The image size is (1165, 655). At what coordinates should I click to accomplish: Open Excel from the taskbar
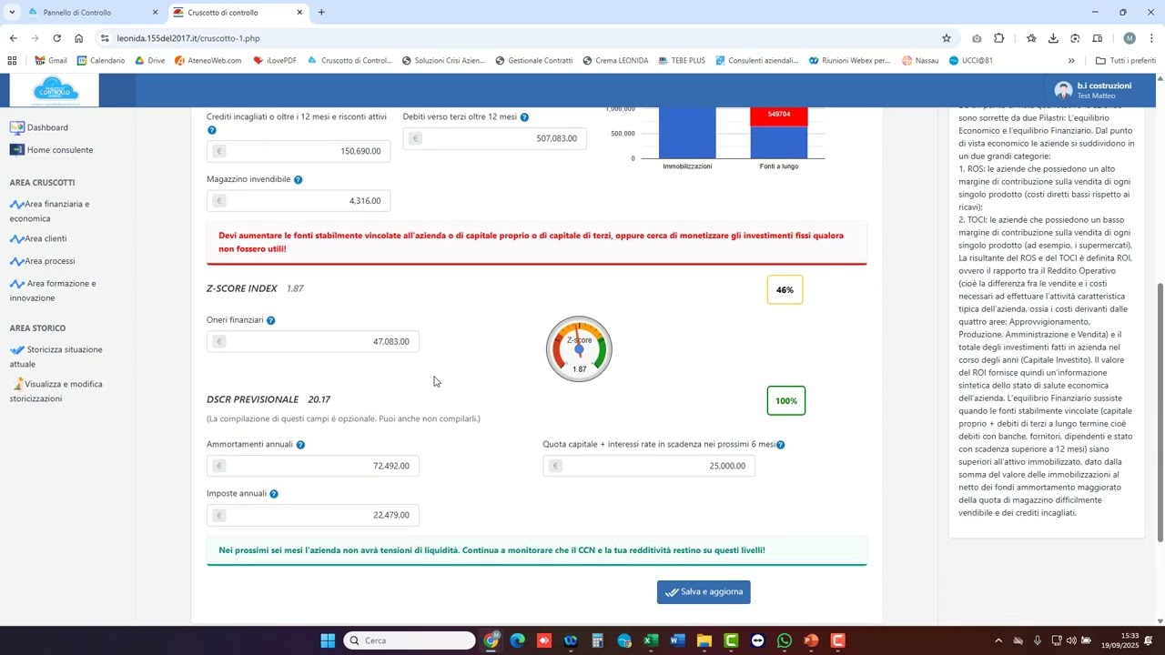[651, 640]
